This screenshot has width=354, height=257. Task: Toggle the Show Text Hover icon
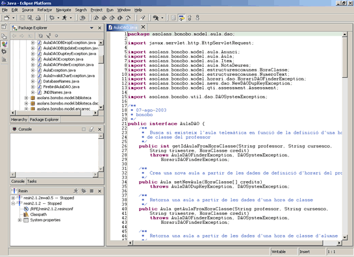(x=181, y=18)
